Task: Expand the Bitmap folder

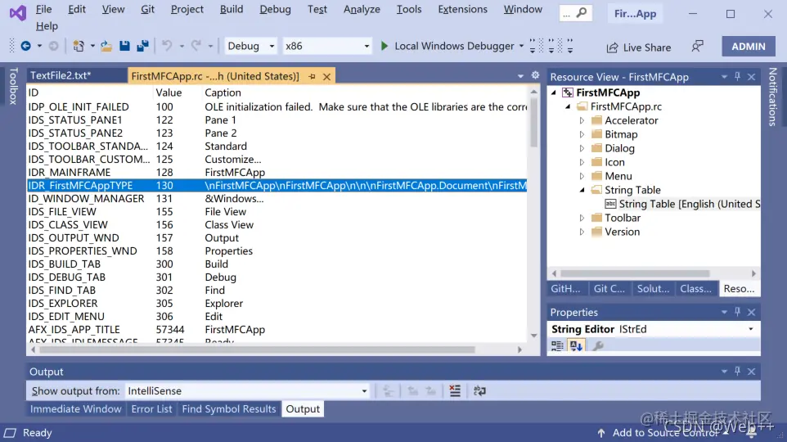Action: [x=582, y=134]
